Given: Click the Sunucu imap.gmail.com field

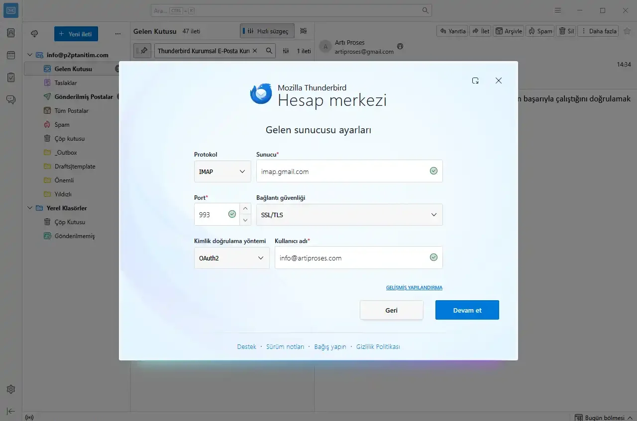Looking at the screenshot, I should pos(349,171).
